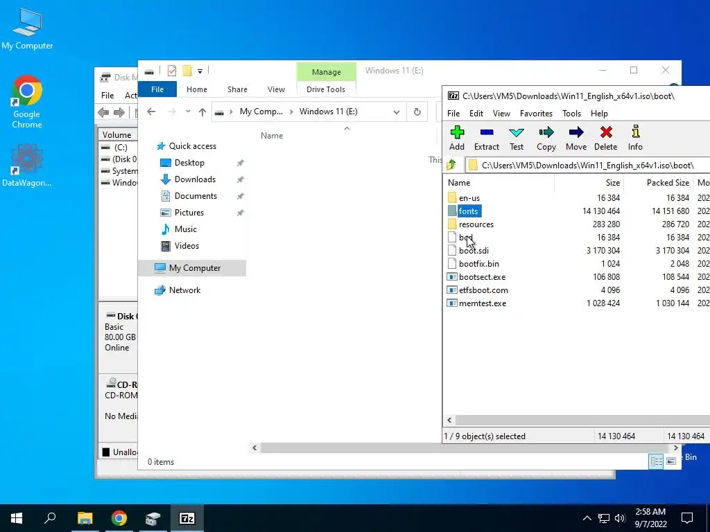Open the Google Chrome desktop shortcut
The image size is (710, 532).
pos(27,103)
